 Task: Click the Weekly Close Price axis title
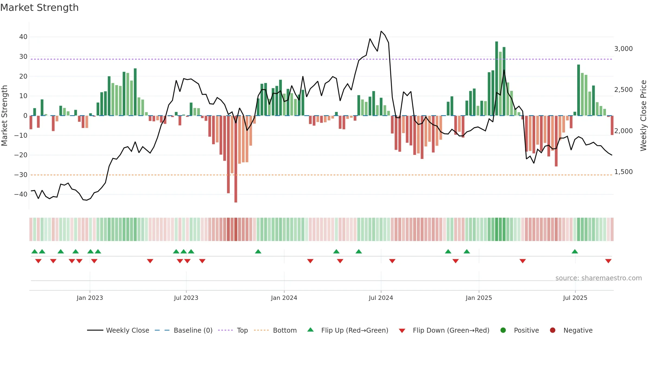pyautogui.click(x=643, y=115)
